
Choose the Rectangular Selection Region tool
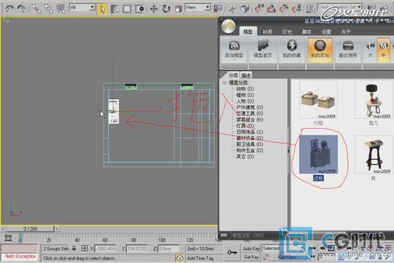pos(127,9)
